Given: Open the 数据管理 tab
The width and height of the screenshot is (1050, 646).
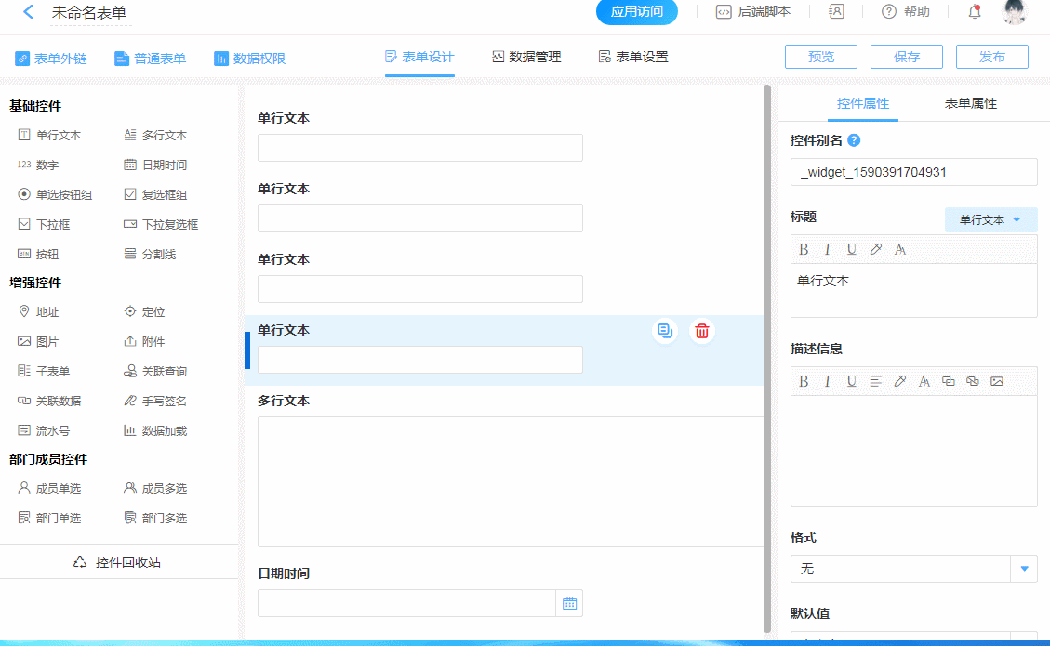Looking at the screenshot, I should (x=526, y=58).
